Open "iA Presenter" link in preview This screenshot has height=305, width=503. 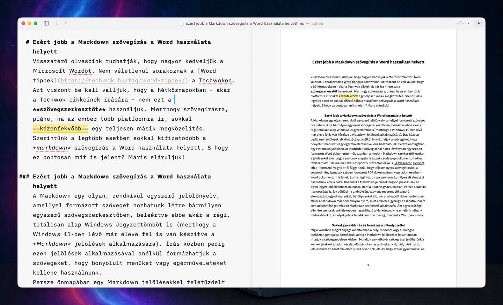[x=403, y=163]
